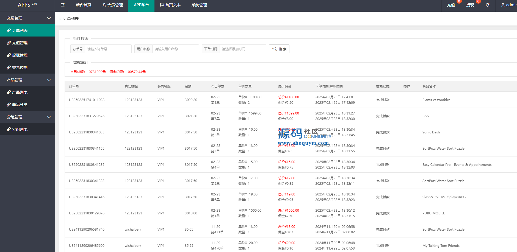Go to 产品列表 in sidebar
This screenshot has height=252, width=517.
[x=27, y=92]
